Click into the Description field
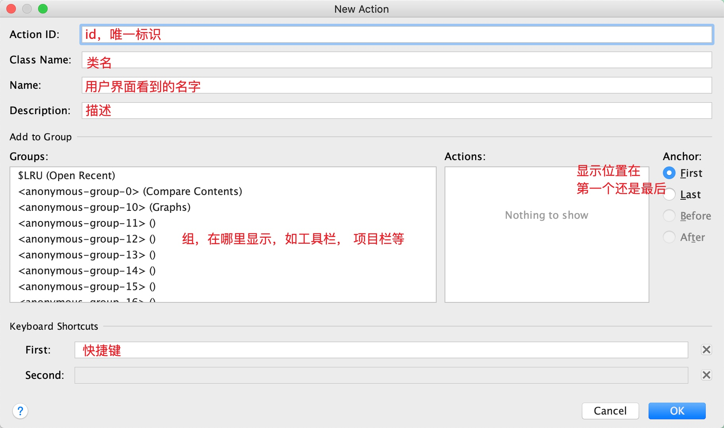Viewport: 724px width, 428px height. pos(397,111)
